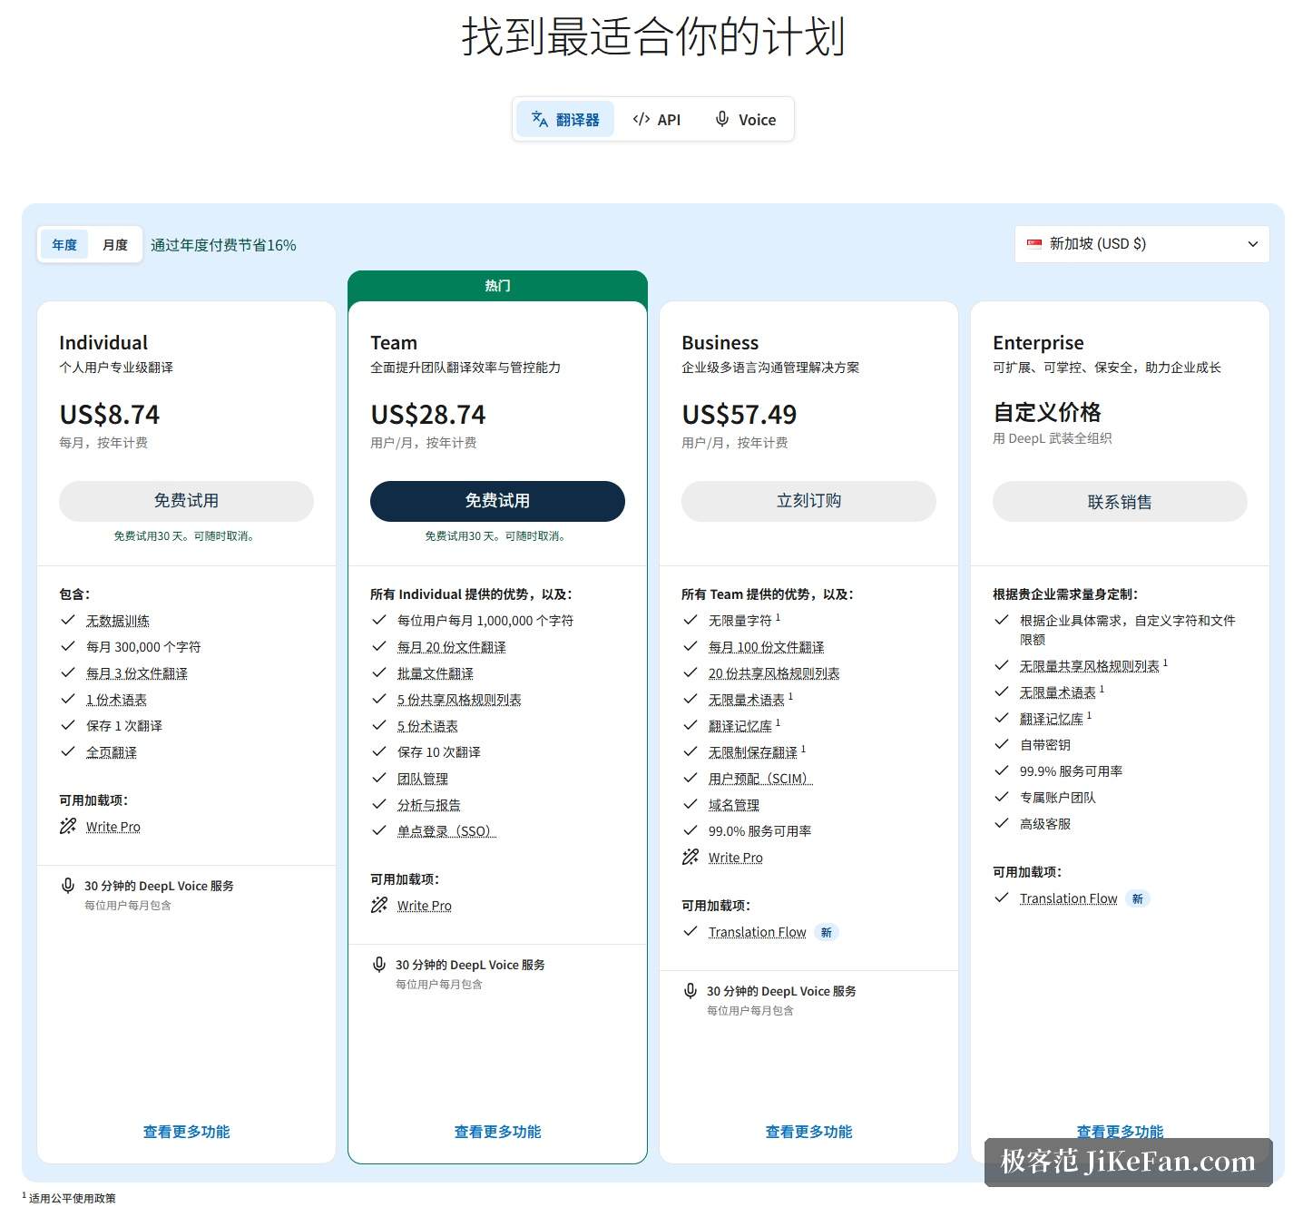This screenshot has width=1293, height=1207.
Task: Select 月度 billing toggle
Action: 115,244
